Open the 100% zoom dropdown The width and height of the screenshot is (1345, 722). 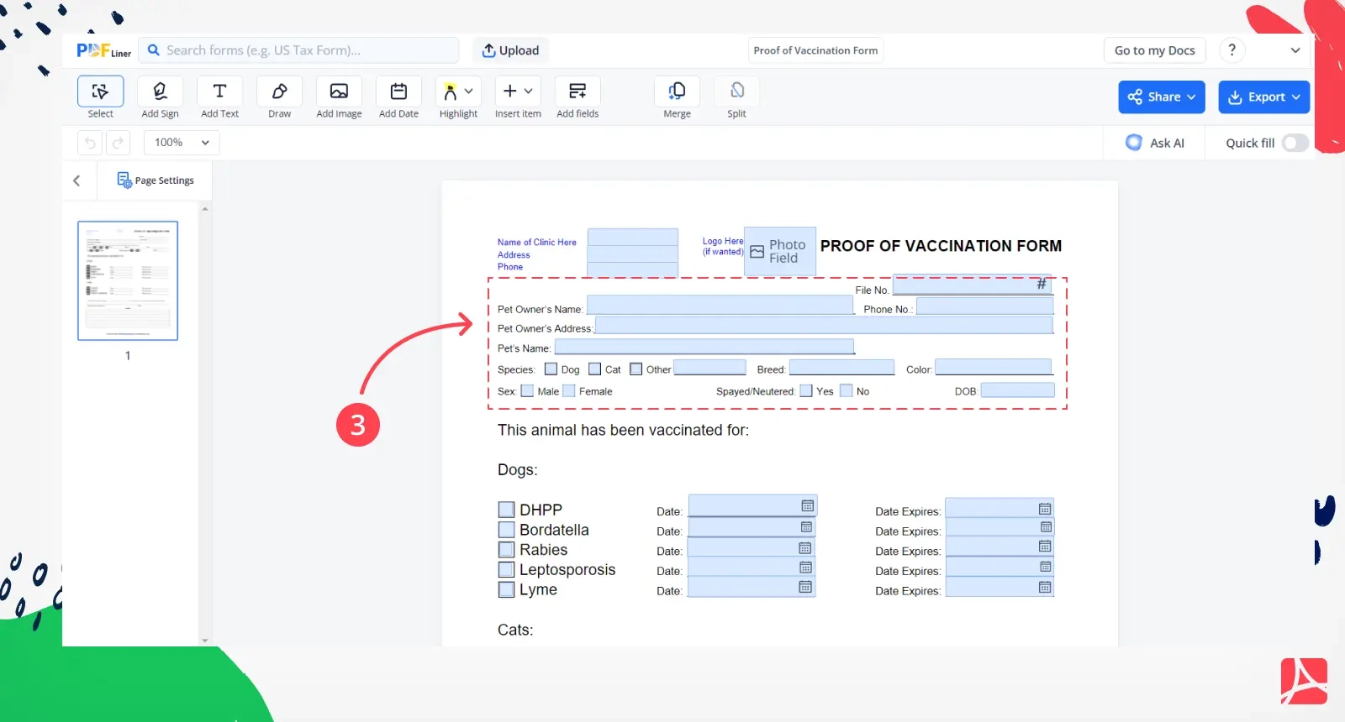[182, 143]
